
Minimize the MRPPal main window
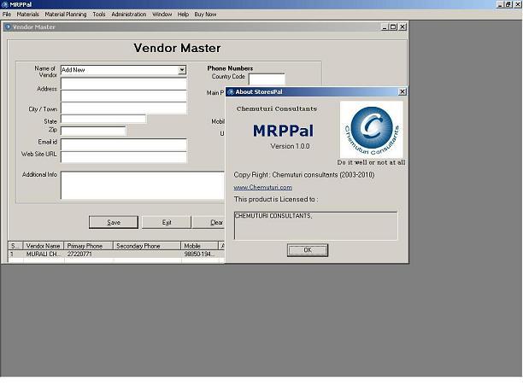click(500, 4)
